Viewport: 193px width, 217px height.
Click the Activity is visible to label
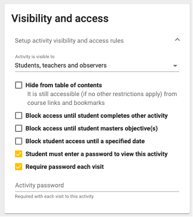[35, 57]
